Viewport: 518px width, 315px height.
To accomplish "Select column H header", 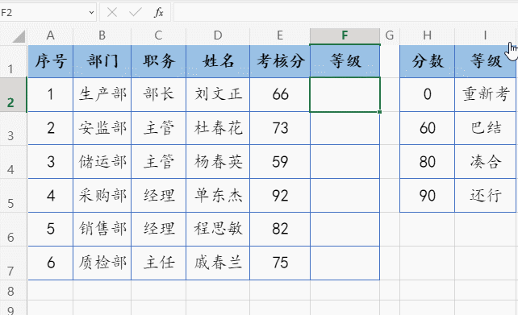I will (x=427, y=35).
